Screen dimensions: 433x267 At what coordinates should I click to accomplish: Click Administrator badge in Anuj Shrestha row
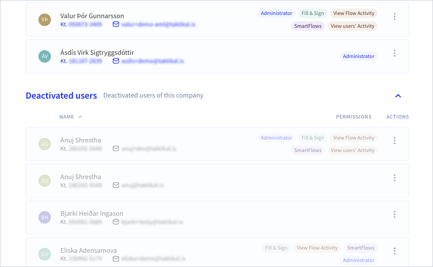pos(276,138)
